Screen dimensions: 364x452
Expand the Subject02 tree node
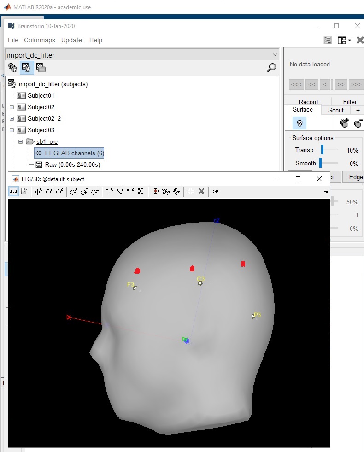pos(12,107)
